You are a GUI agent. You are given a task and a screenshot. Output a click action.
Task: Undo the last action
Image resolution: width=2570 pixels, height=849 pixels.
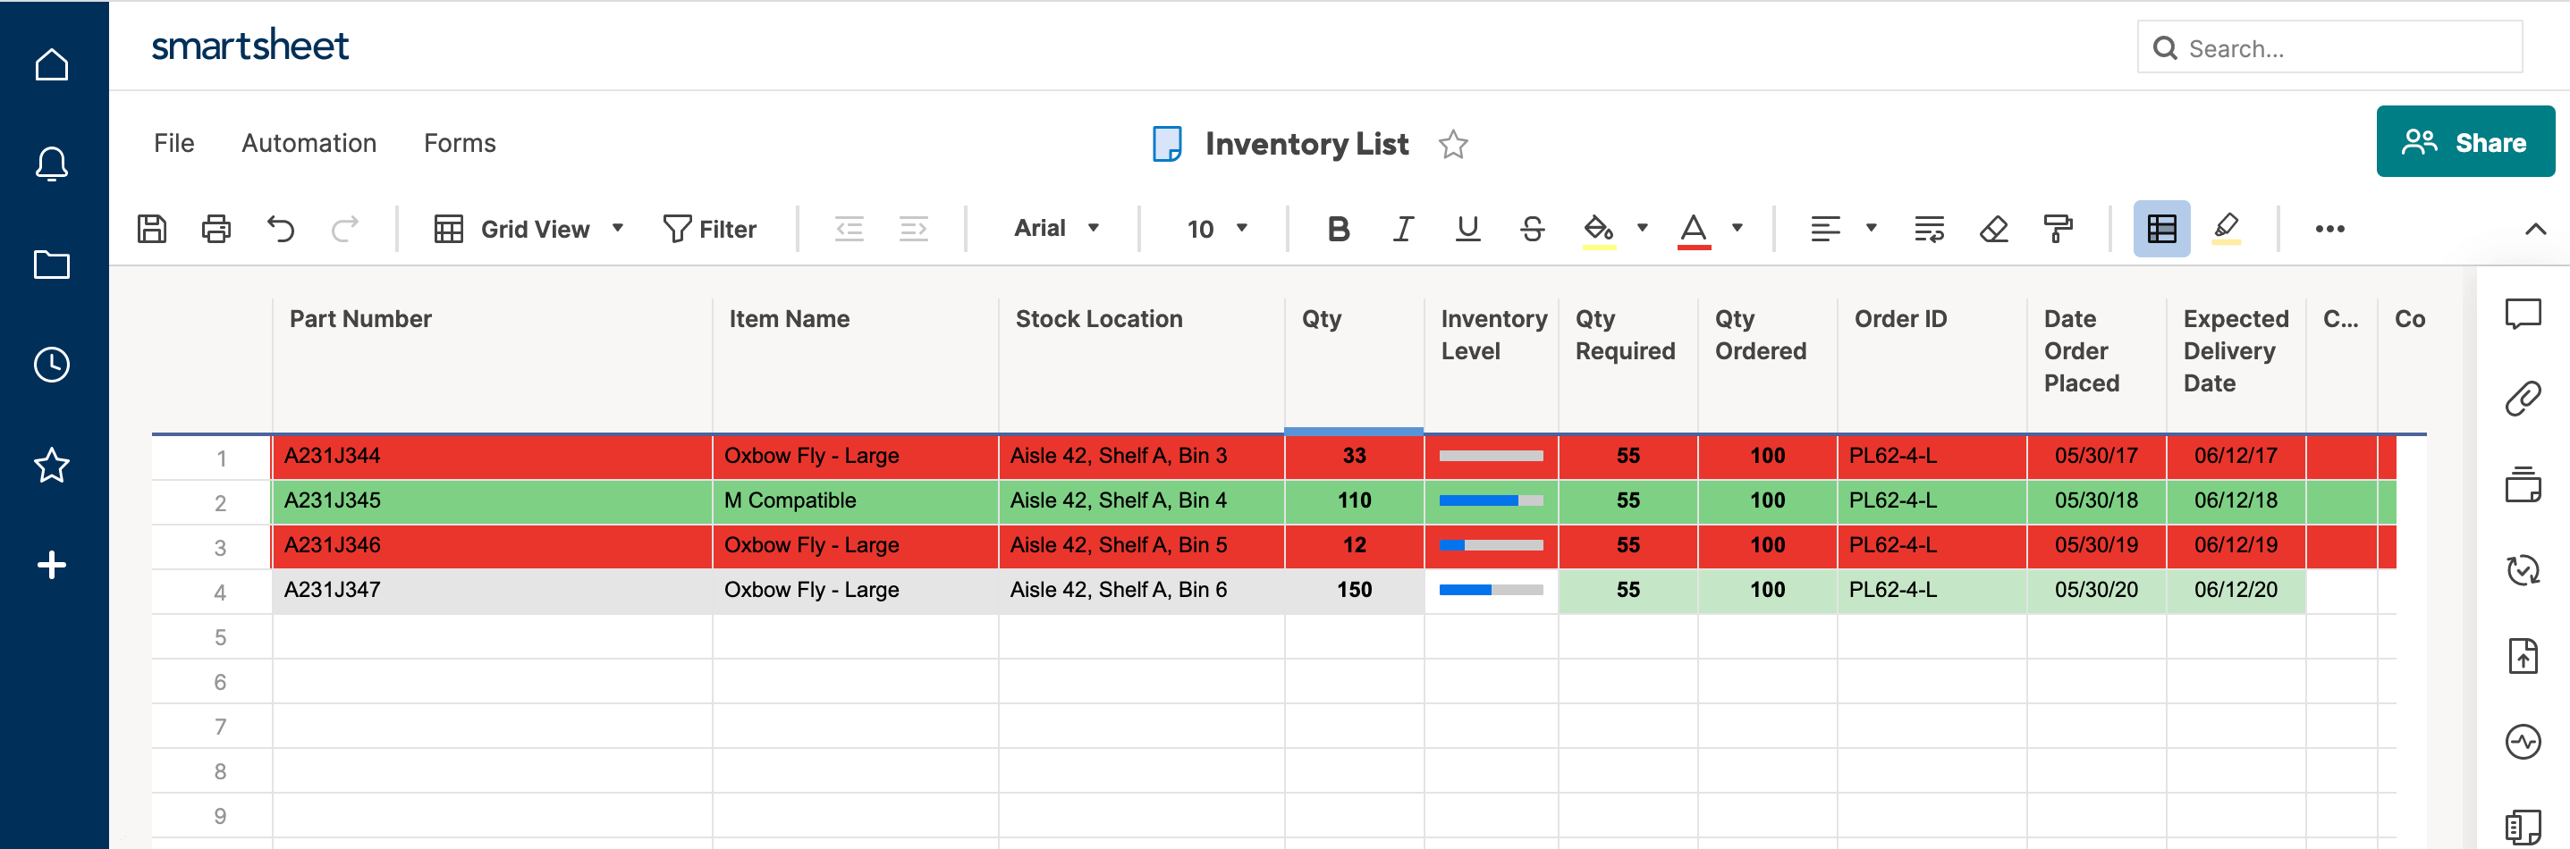[281, 229]
